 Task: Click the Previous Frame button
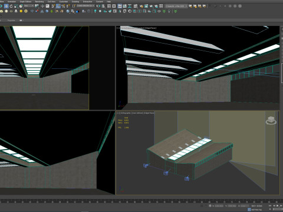coord(274,206)
